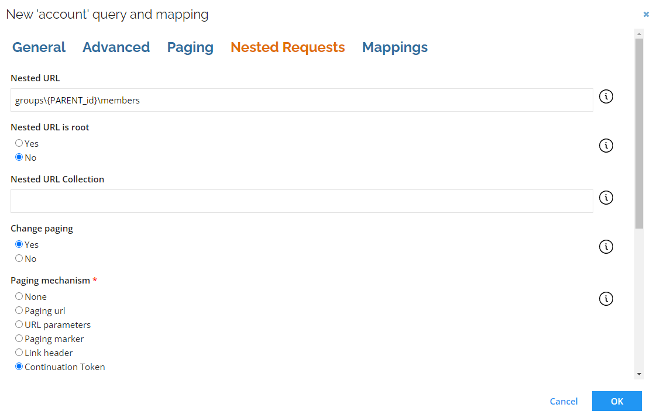
Task: Click the Change paging info icon
Action: (x=606, y=247)
